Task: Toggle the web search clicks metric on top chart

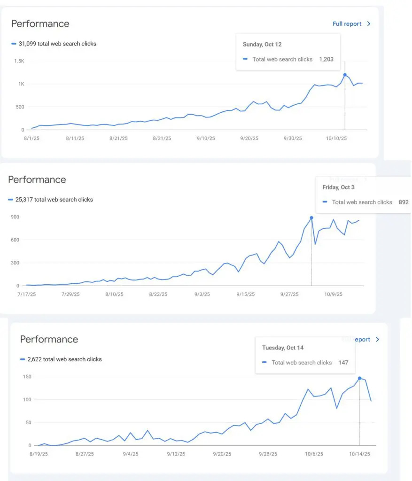Action: coord(54,43)
